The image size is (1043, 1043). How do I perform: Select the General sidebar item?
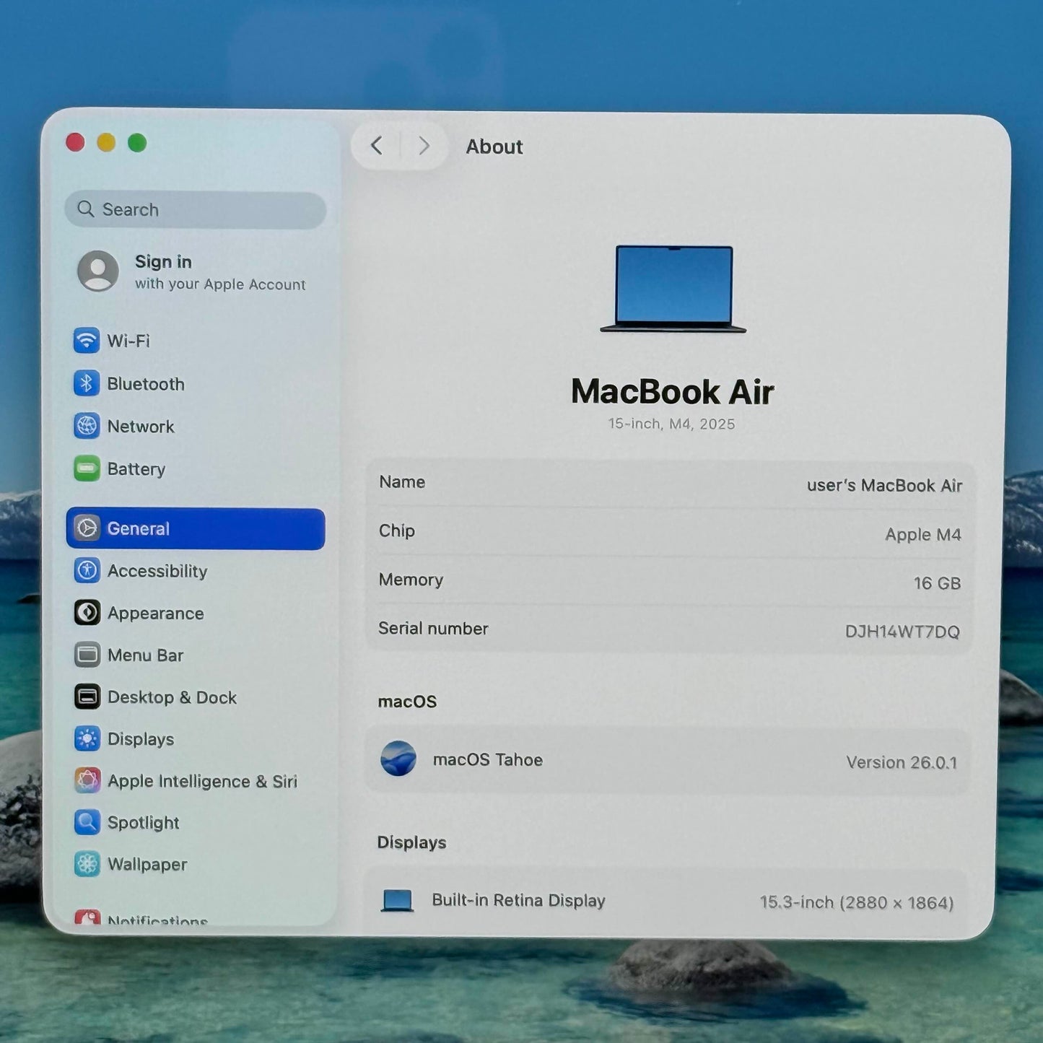(196, 528)
